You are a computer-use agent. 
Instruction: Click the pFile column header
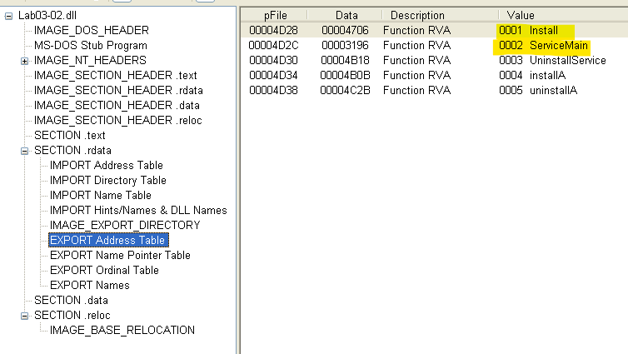[277, 15]
